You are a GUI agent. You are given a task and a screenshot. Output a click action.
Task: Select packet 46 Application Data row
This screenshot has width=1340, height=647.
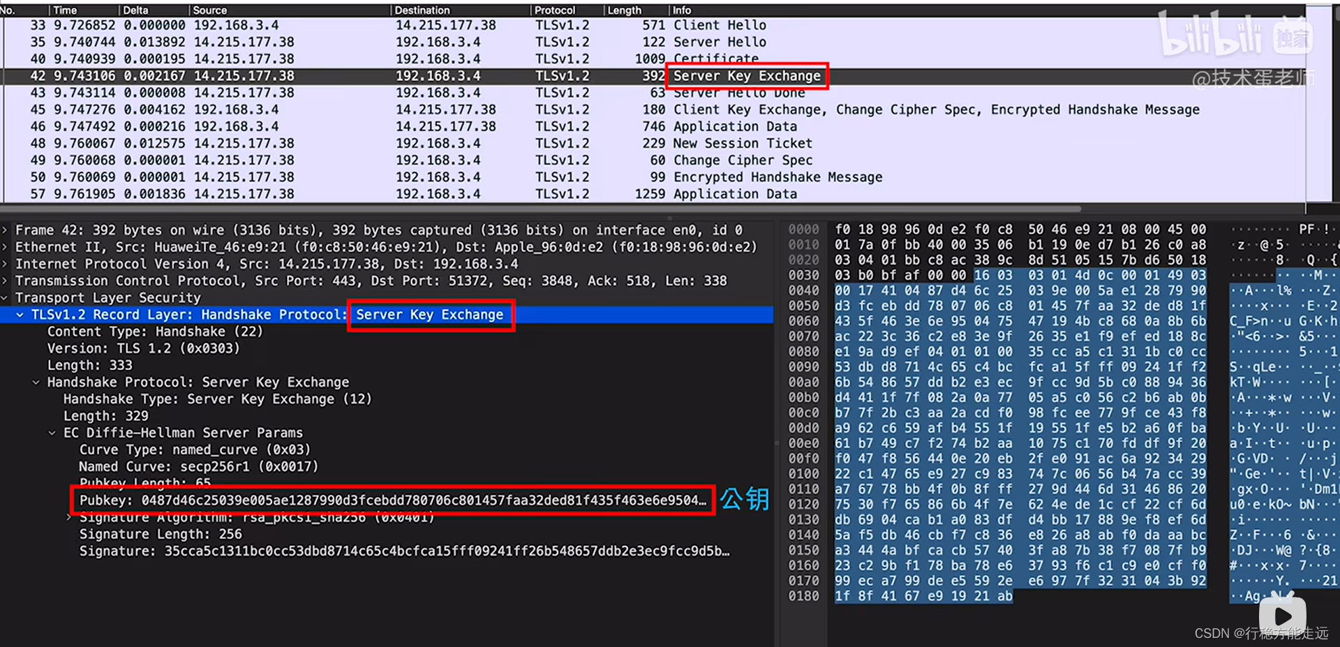pyautogui.click(x=653, y=126)
